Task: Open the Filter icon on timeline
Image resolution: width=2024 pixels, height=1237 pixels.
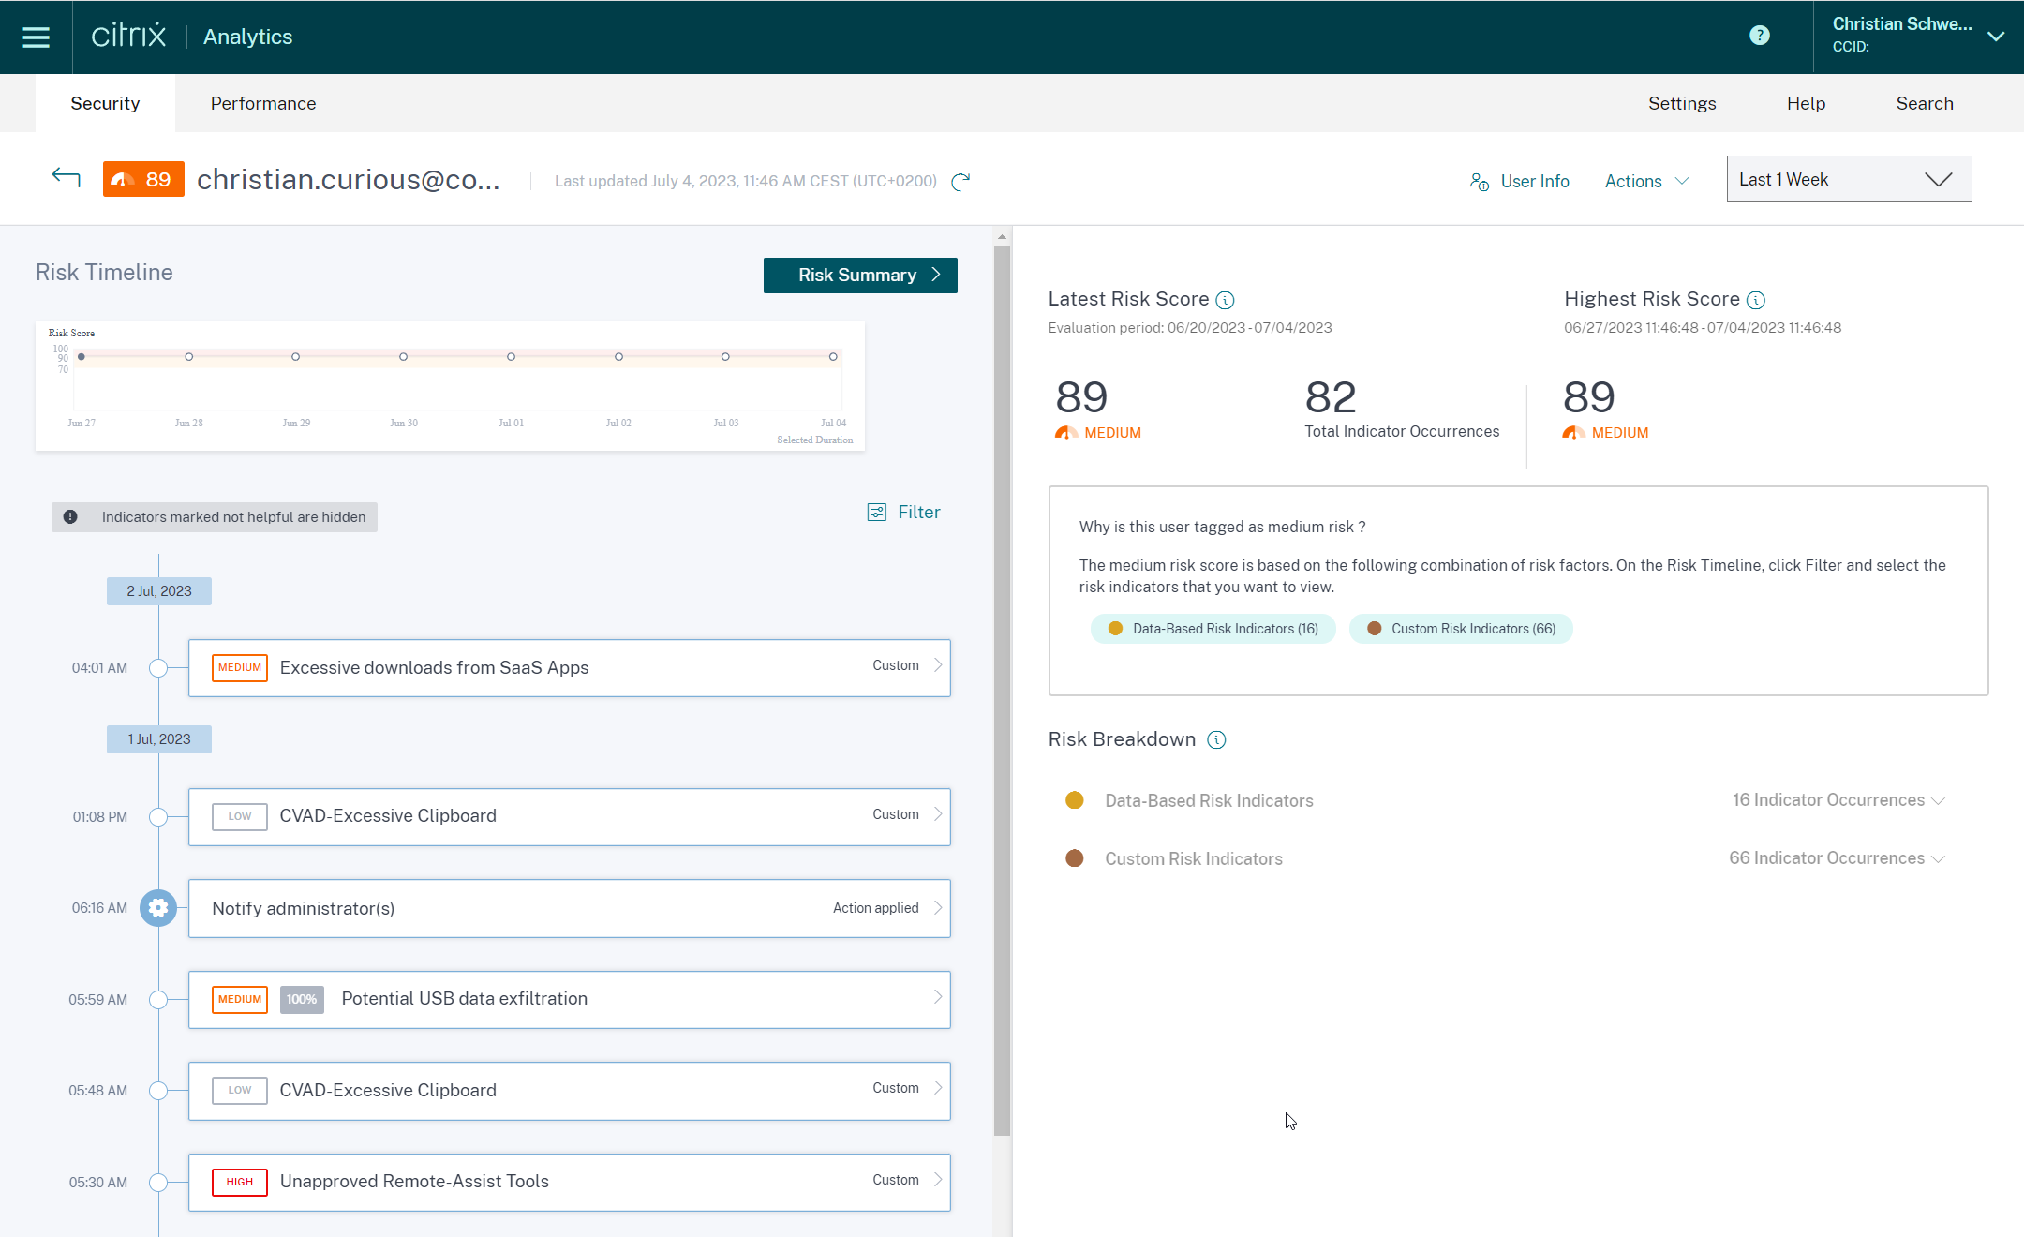Action: click(876, 513)
